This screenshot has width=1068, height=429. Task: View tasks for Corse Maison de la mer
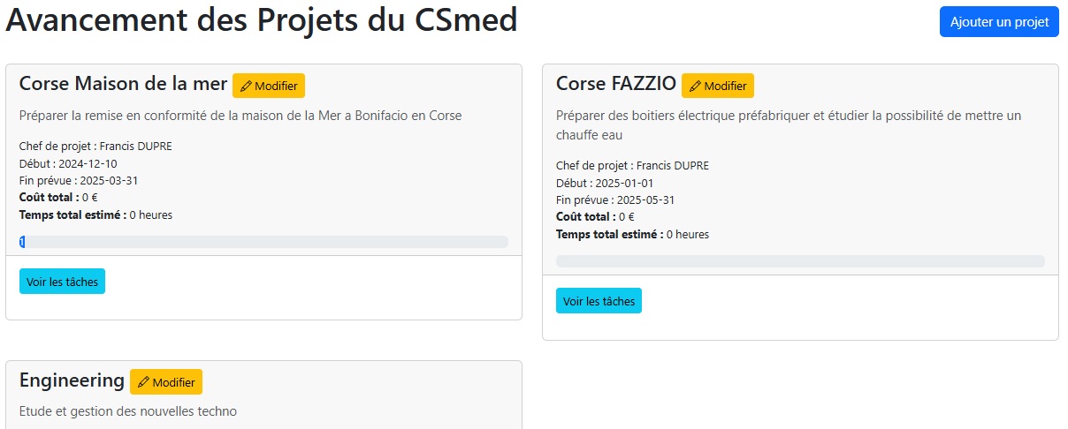tap(62, 282)
